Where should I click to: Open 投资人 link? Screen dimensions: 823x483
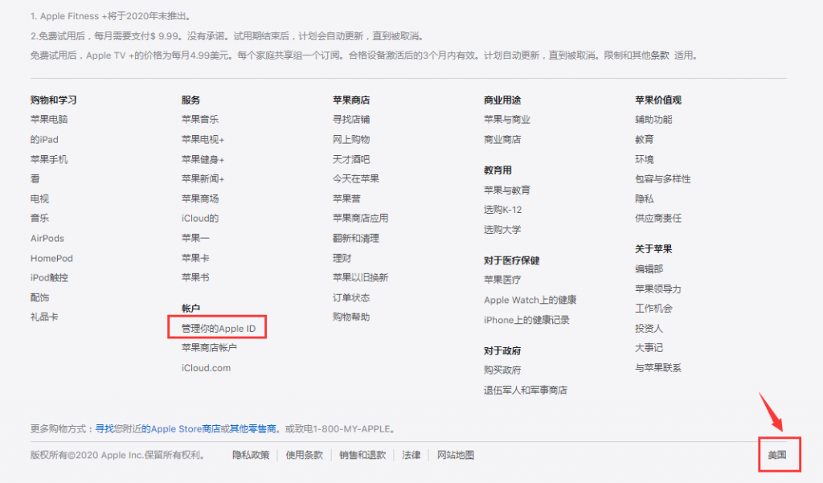click(649, 329)
